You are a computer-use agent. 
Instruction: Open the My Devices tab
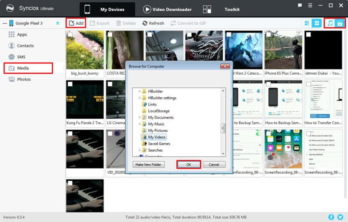(107, 9)
